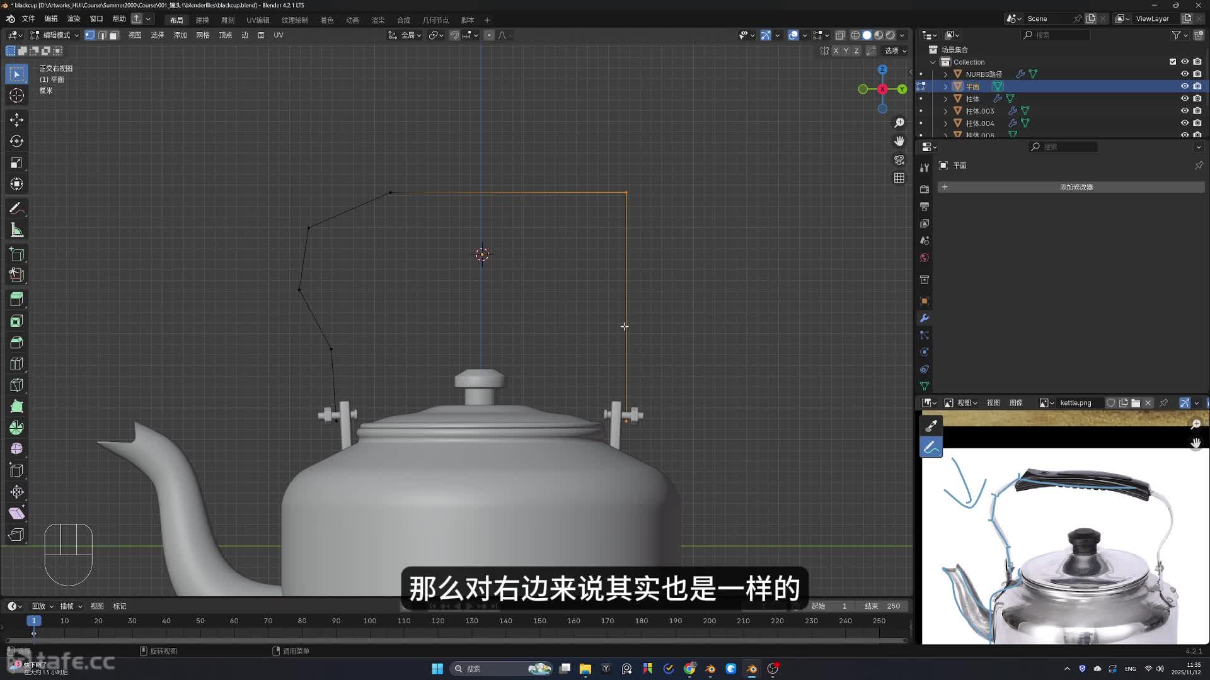Select the Rotate tool
This screenshot has width=1210, height=680.
pos(17,141)
